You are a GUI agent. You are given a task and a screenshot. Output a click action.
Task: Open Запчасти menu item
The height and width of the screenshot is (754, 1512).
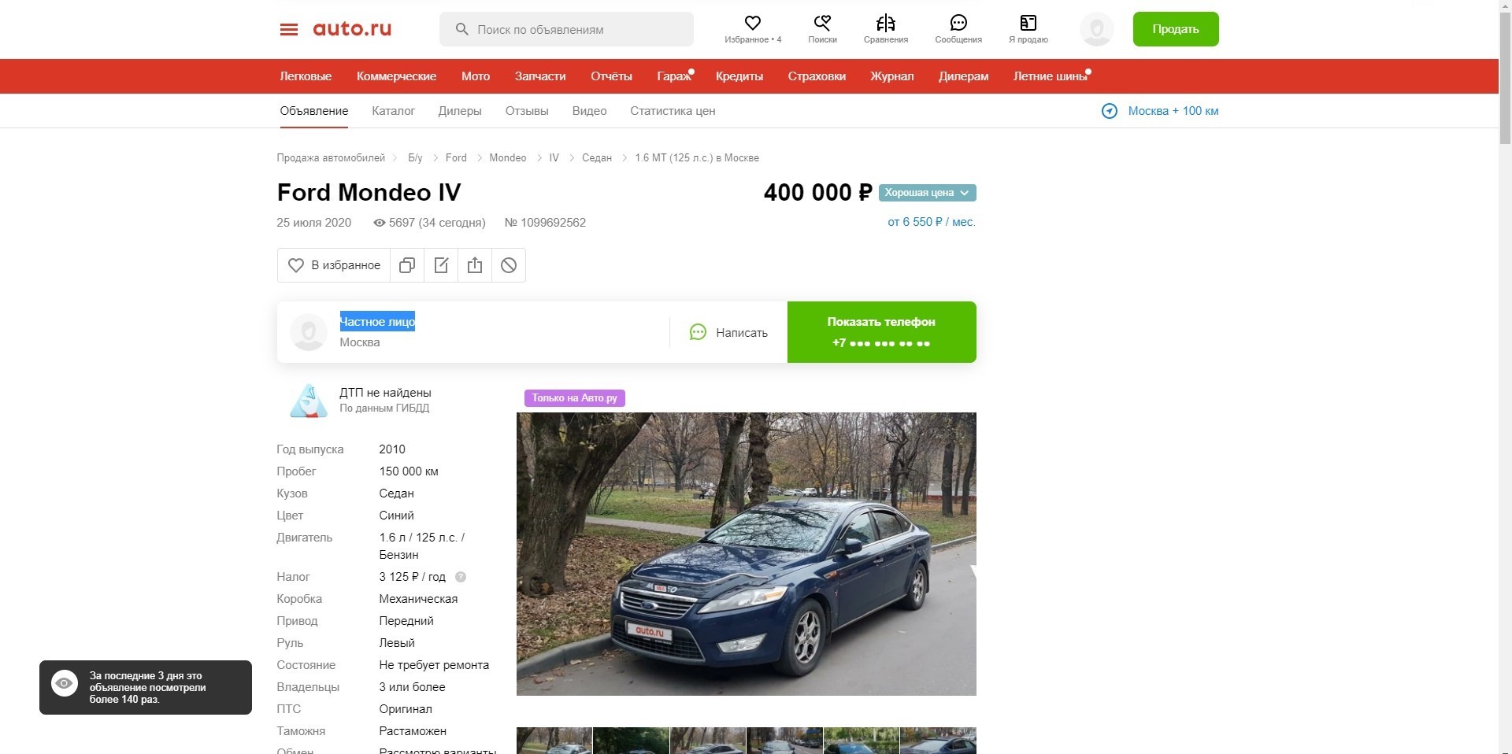coord(540,76)
